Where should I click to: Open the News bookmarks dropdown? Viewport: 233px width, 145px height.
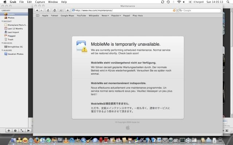click(x=105, y=16)
